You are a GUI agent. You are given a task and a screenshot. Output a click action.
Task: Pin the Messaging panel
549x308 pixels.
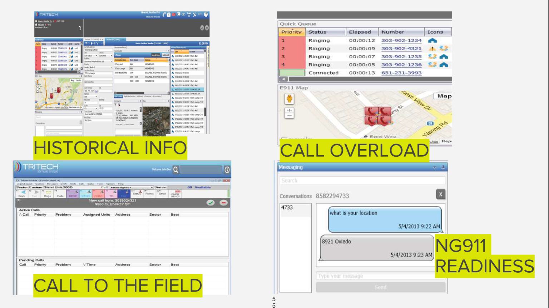pos(443,167)
